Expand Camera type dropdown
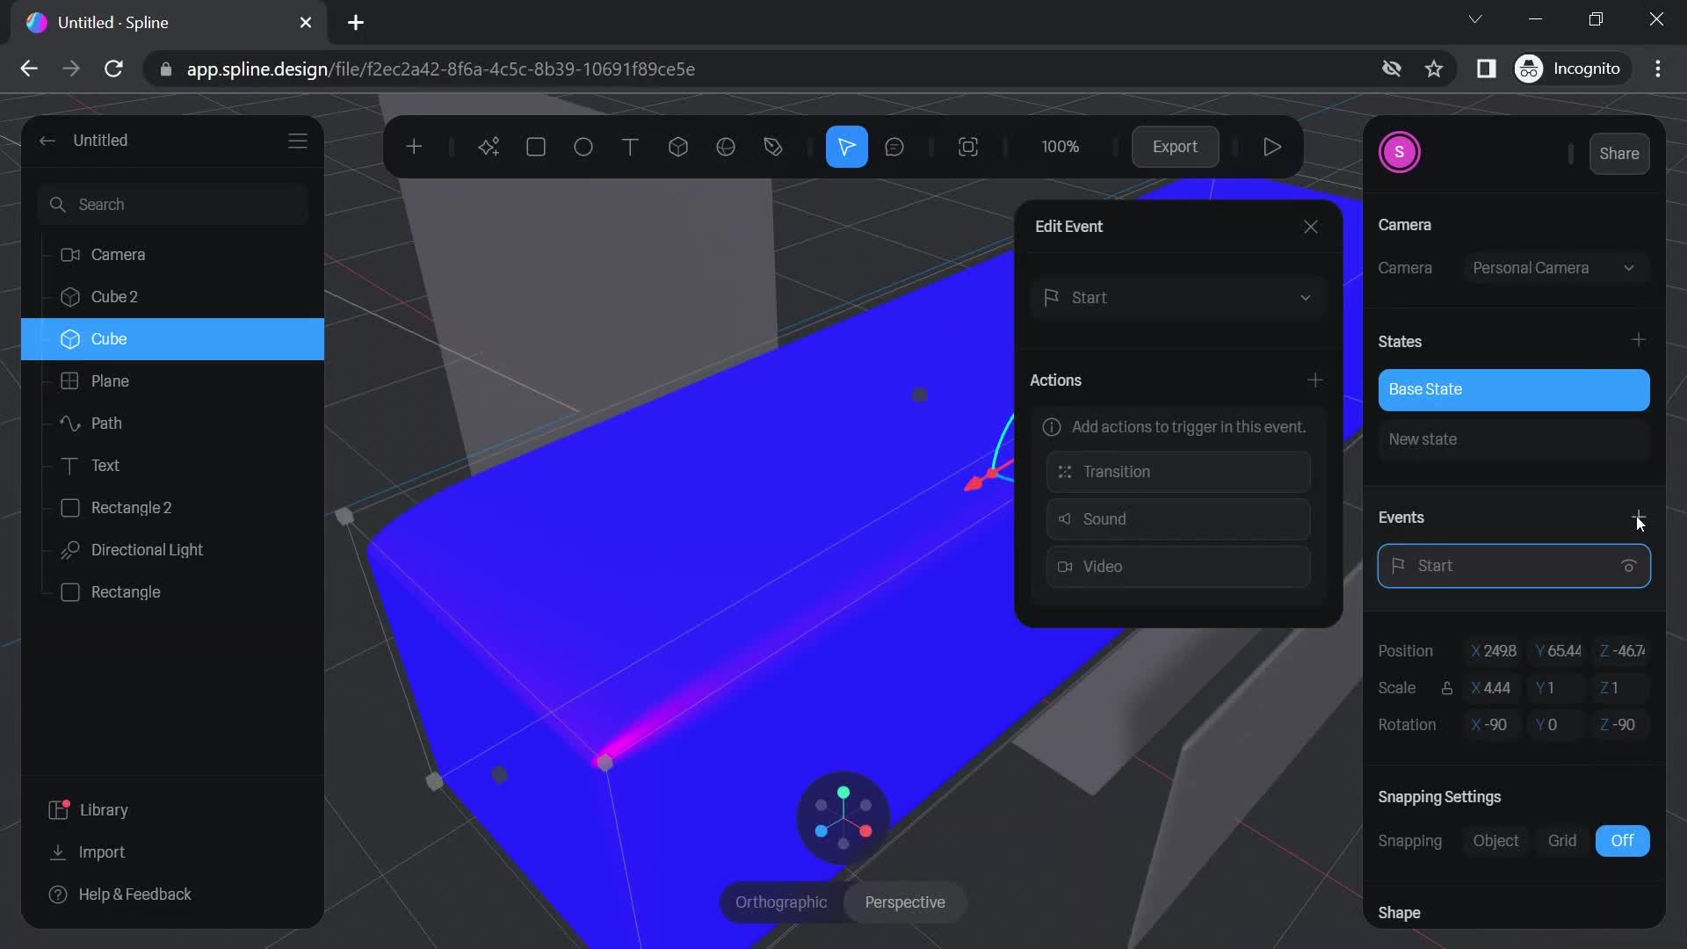 pyautogui.click(x=1630, y=270)
